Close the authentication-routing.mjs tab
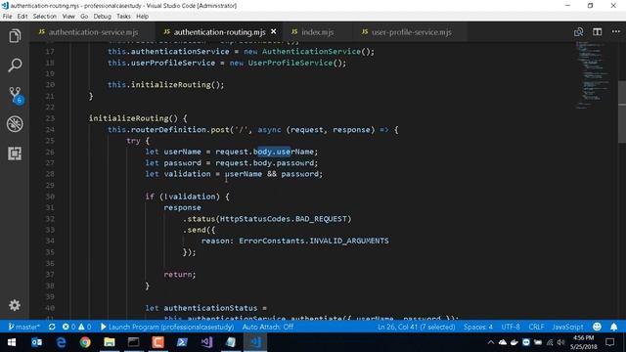 point(274,31)
